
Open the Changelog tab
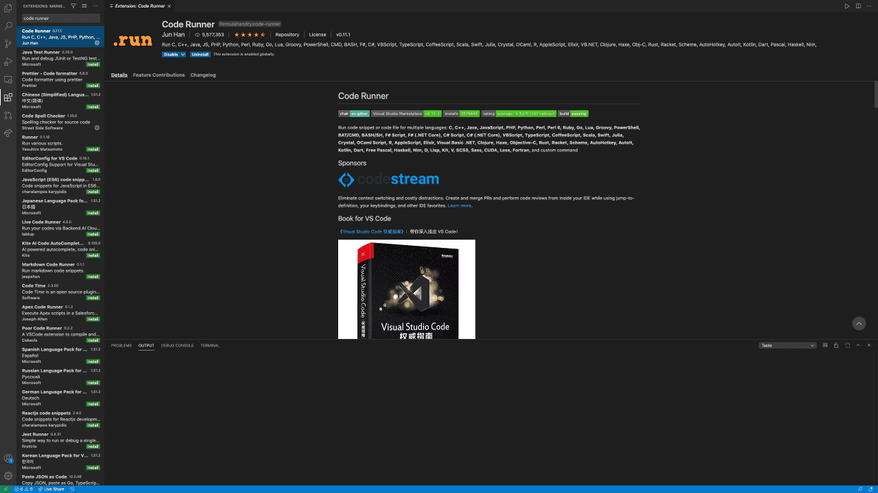[203, 75]
